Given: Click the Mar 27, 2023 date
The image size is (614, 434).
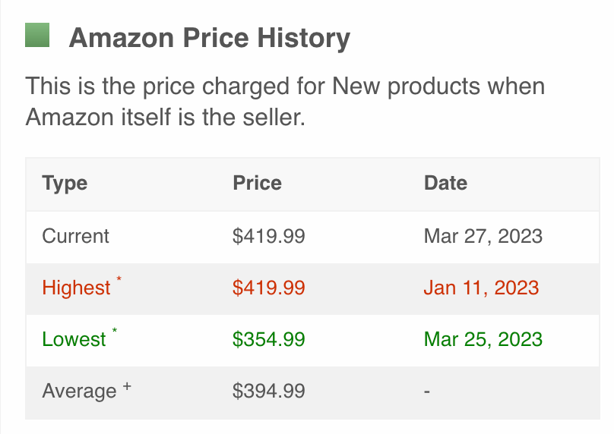Looking at the screenshot, I should click(483, 236).
